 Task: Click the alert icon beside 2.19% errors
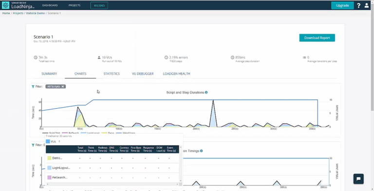tap(166, 57)
